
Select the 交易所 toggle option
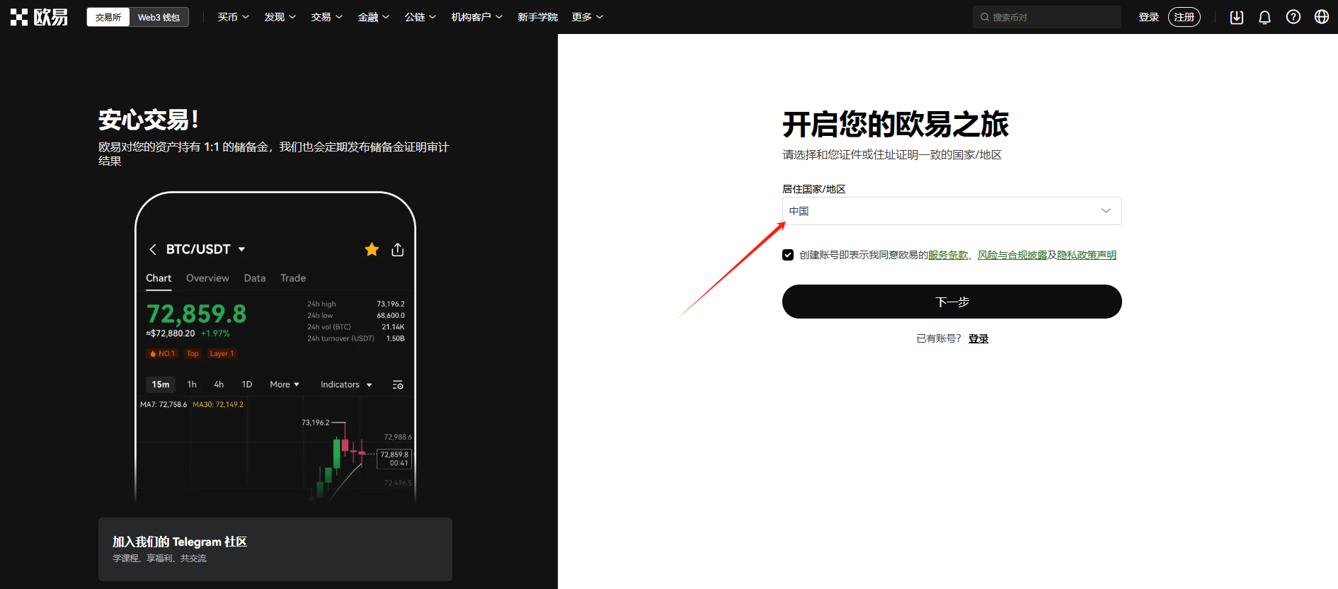click(x=108, y=17)
